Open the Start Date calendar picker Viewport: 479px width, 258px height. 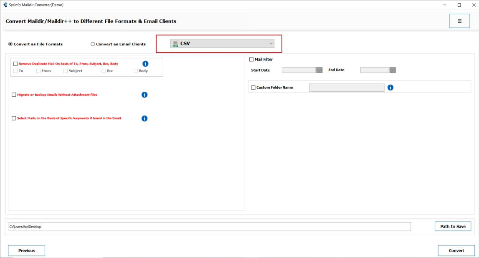coord(319,70)
